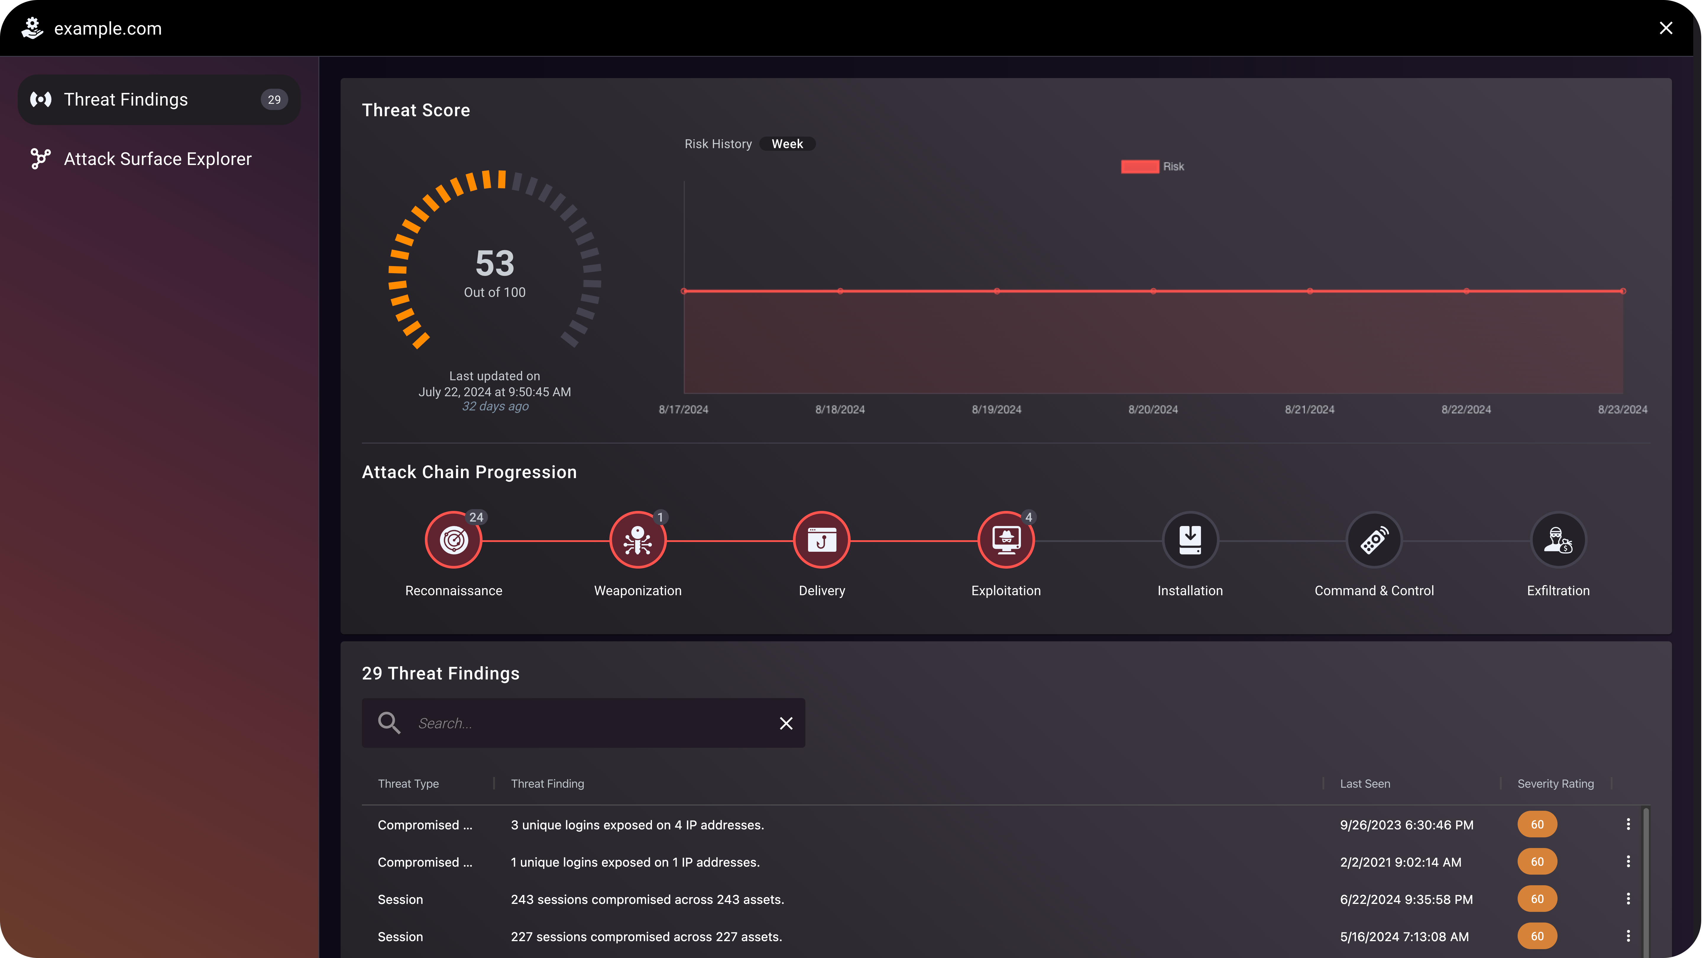
Task: Select the Reconnaissance stage icon
Action: pyautogui.click(x=454, y=540)
